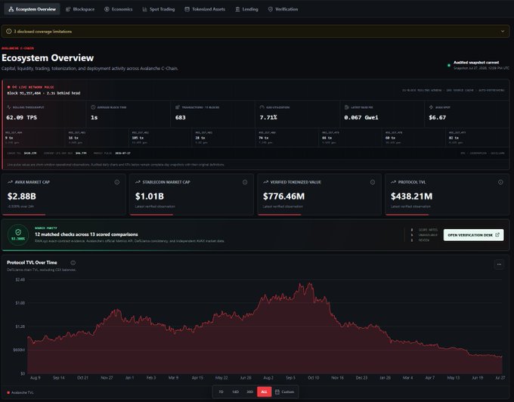Expand the disclosed coverage limitations chevron
514x402 pixels.
[503, 32]
